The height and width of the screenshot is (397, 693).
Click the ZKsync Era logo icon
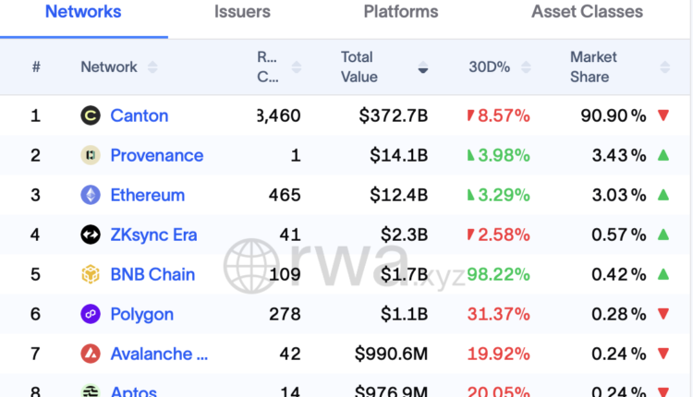91,235
